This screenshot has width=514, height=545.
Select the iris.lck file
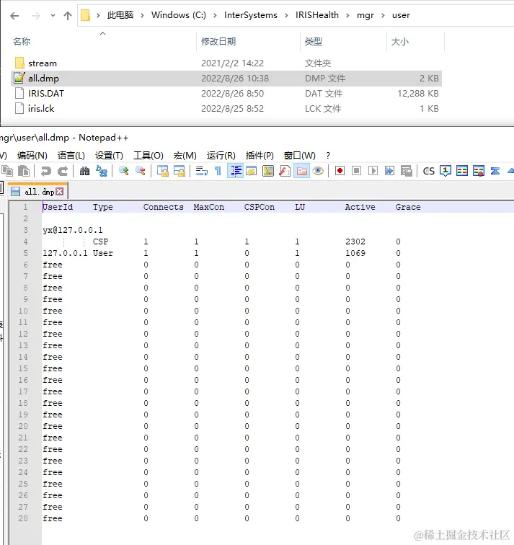(x=226, y=108)
